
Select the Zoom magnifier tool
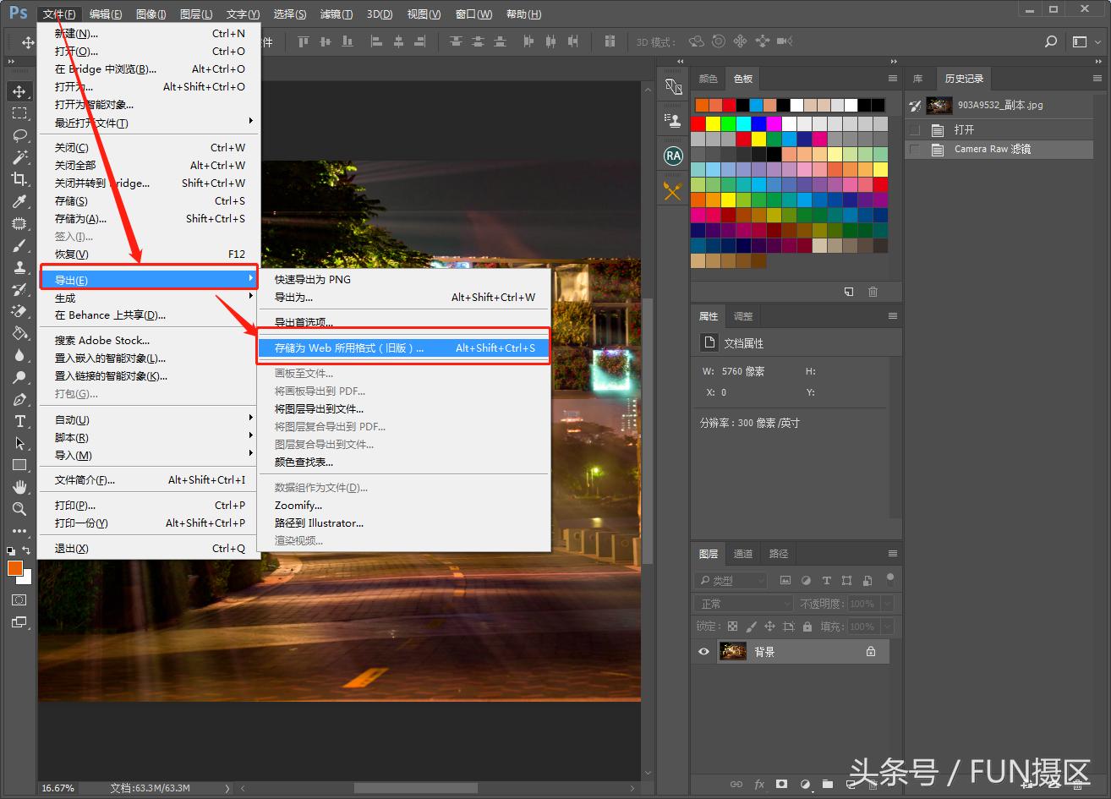click(x=19, y=509)
